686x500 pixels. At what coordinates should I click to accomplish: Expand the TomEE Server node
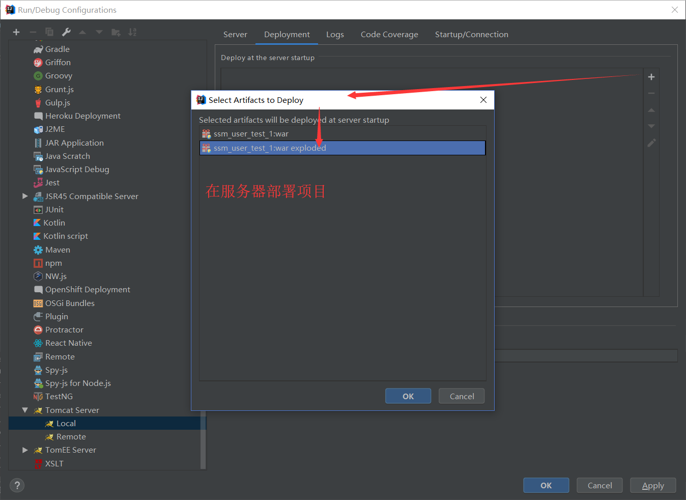click(25, 450)
